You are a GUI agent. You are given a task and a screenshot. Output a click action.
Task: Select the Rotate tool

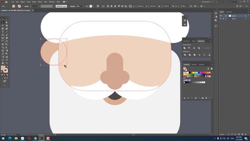pyautogui.click(x=3, y=41)
